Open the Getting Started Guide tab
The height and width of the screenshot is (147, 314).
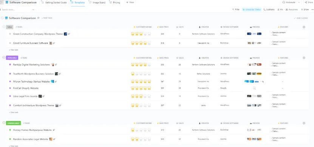[54, 3]
